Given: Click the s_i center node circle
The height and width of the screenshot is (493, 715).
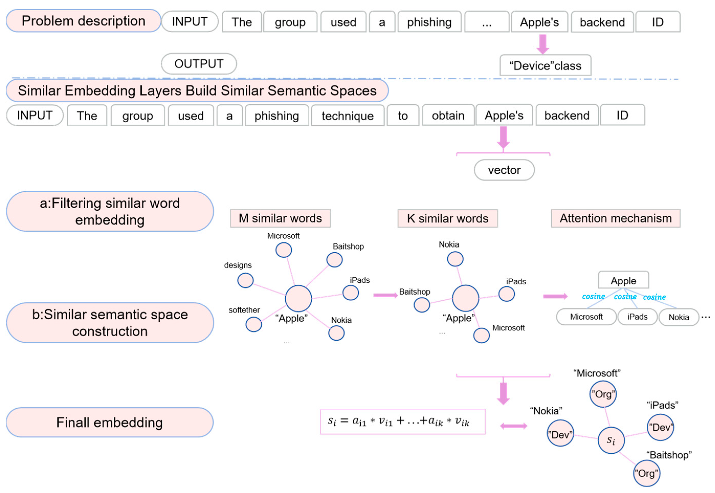Looking at the screenshot, I should [611, 440].
